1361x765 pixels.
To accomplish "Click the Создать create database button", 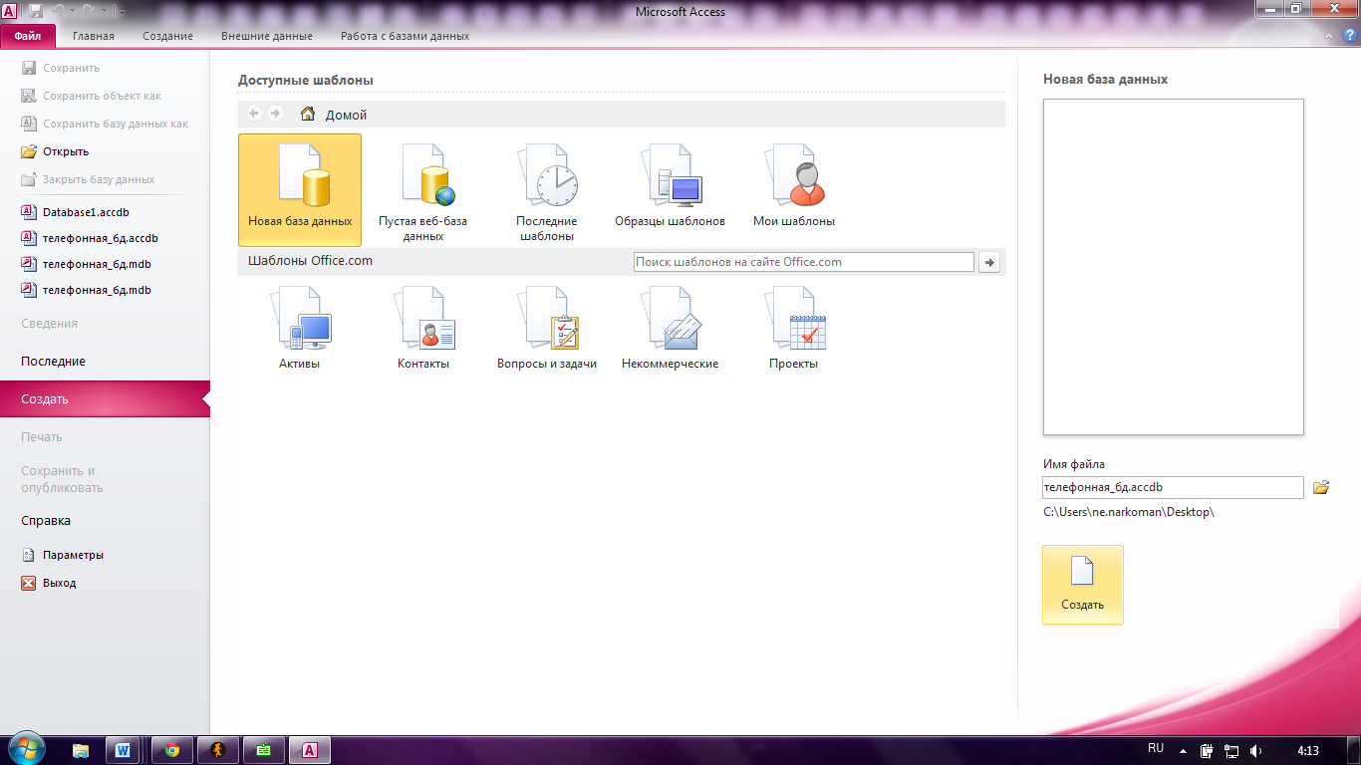I will tap(1083, 585).
